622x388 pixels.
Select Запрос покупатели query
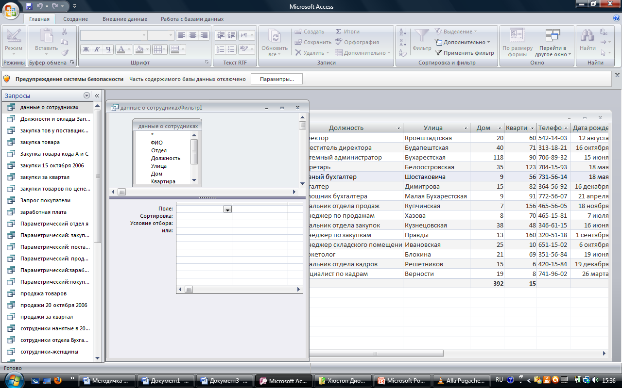[x=48, y=200]
